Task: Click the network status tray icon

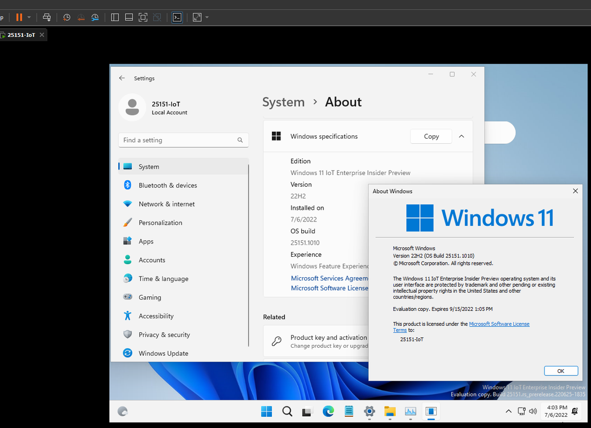Action: point(521,411)
